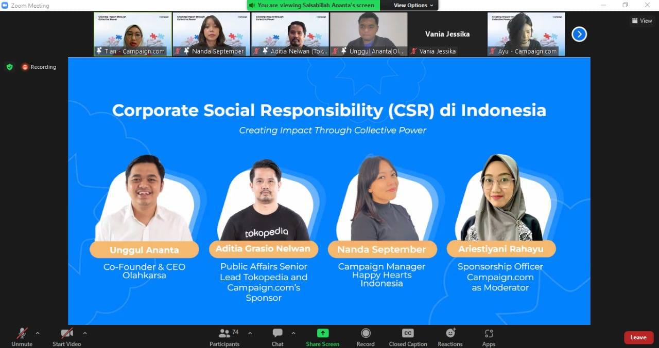The image size is (659, 348).
Task: Click 'Co-Founder & CEO Olahkarsa' text
Action: (x=144, y=271)
